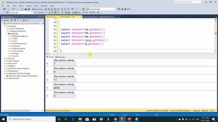Click the Object Explorer horizontal scrollbar
Image resolution: width=218 pixels, height=122 pixels.
coord(22,111)
